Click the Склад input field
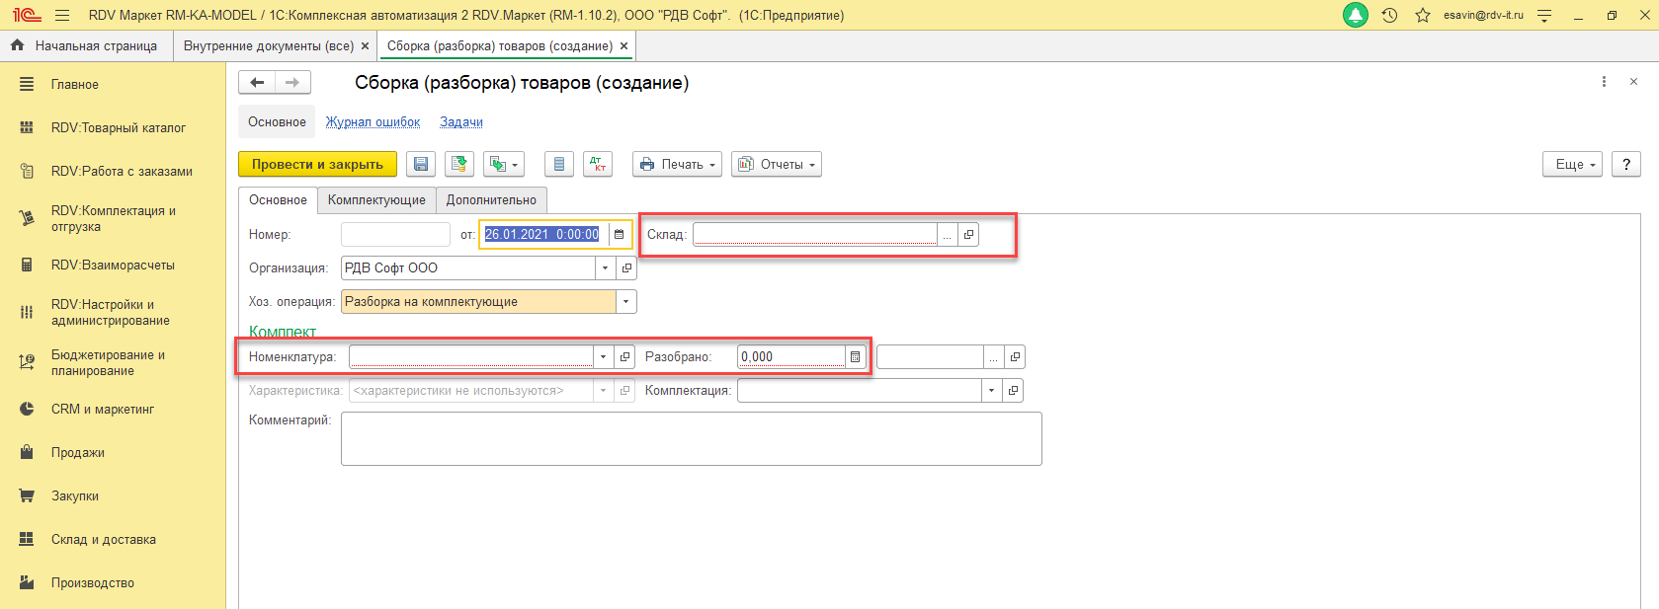The width and height of the screenshot is (1659, 609). 815,235
